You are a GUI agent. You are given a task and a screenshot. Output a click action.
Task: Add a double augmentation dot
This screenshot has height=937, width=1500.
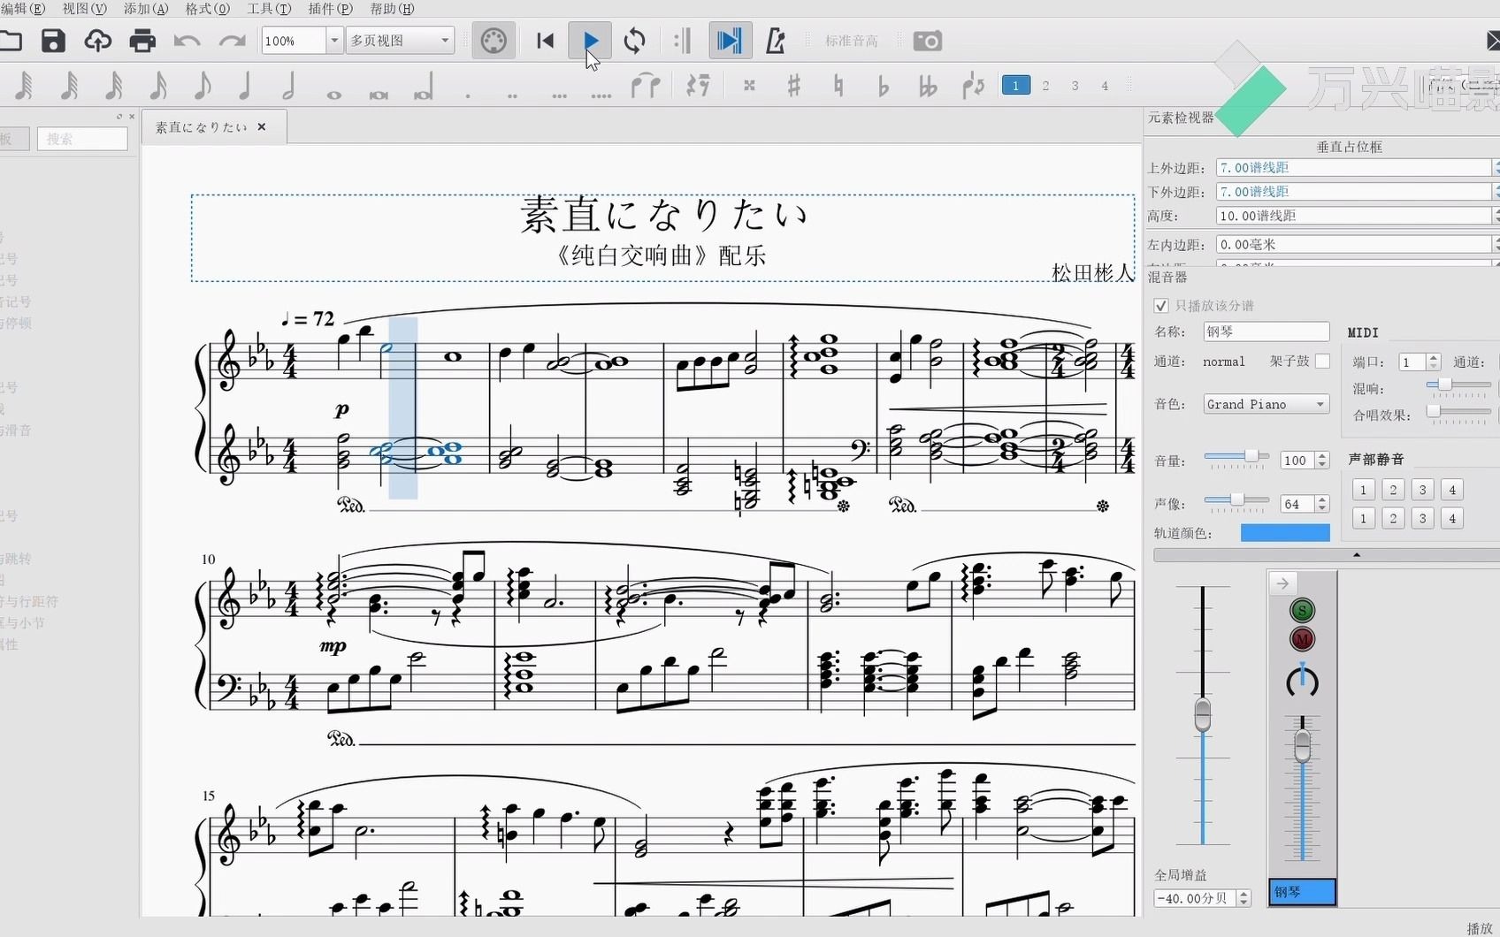click(x=512, y=95)
